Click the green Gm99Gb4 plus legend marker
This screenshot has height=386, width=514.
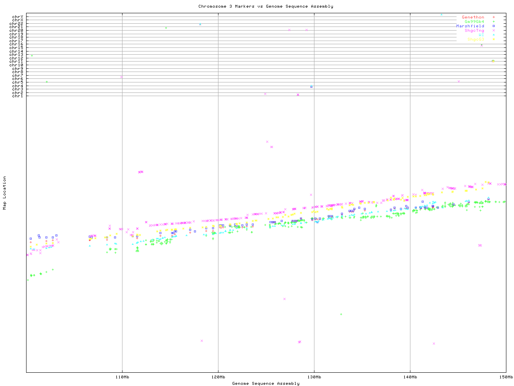pos(493,22)
